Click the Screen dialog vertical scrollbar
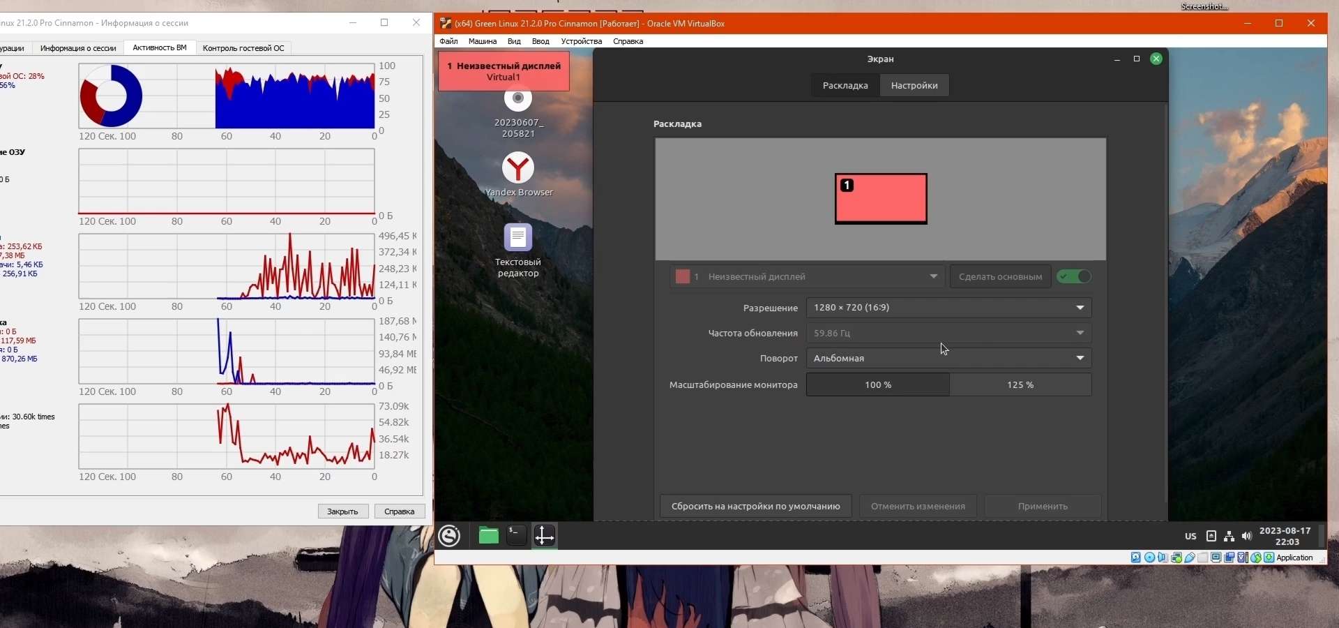Screen dimensions: 1339x628 [1166, 304]
